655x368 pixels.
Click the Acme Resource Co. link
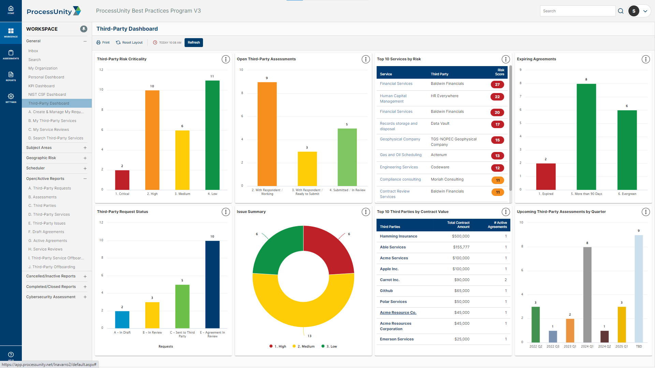tap(398, 312)
